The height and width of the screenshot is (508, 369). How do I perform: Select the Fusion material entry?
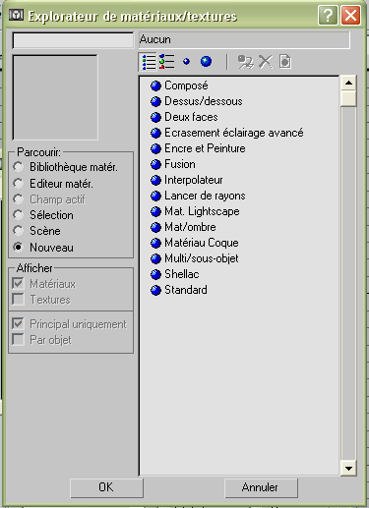[x=180, y=164]
